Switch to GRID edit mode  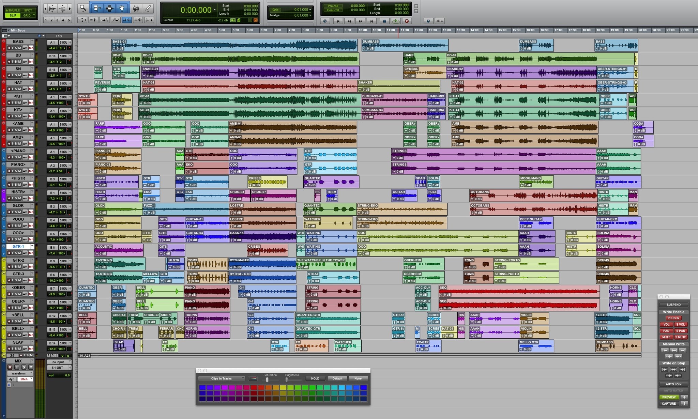(27, 15)
